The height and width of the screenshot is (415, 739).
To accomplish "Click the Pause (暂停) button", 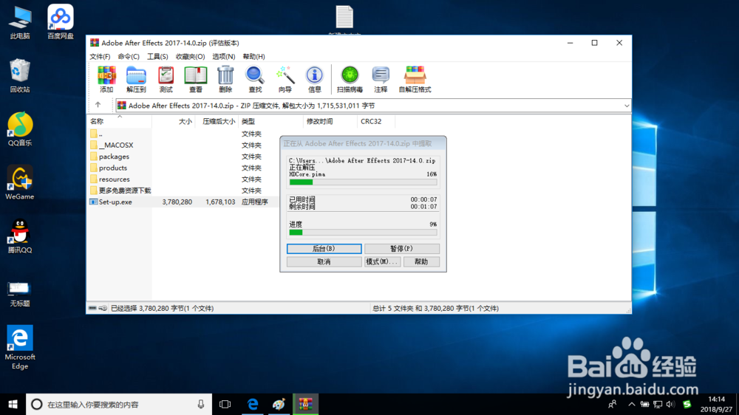I will (401, 248).
